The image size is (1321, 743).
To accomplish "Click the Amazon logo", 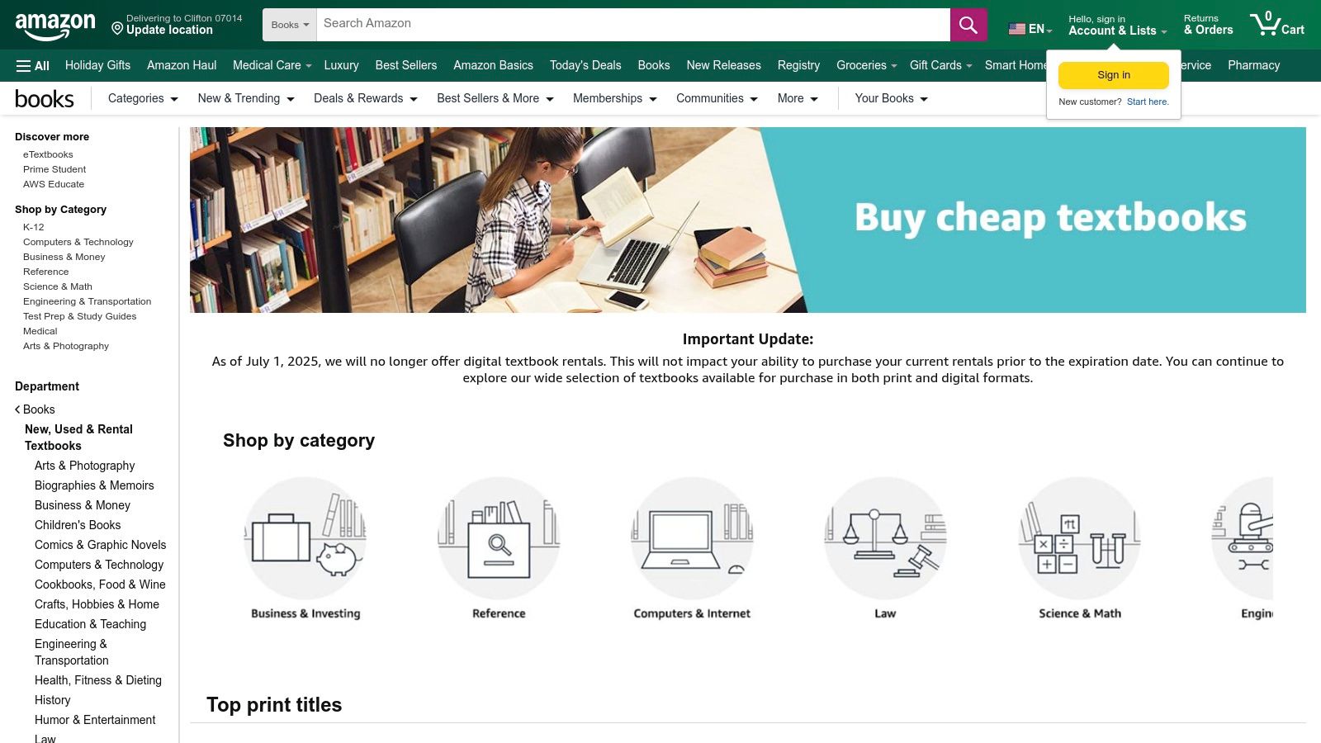I will coord(55,26).
